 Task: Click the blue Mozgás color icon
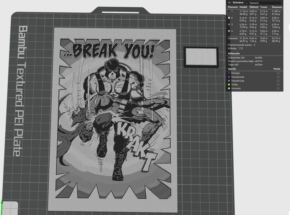[x=229, y=73]
